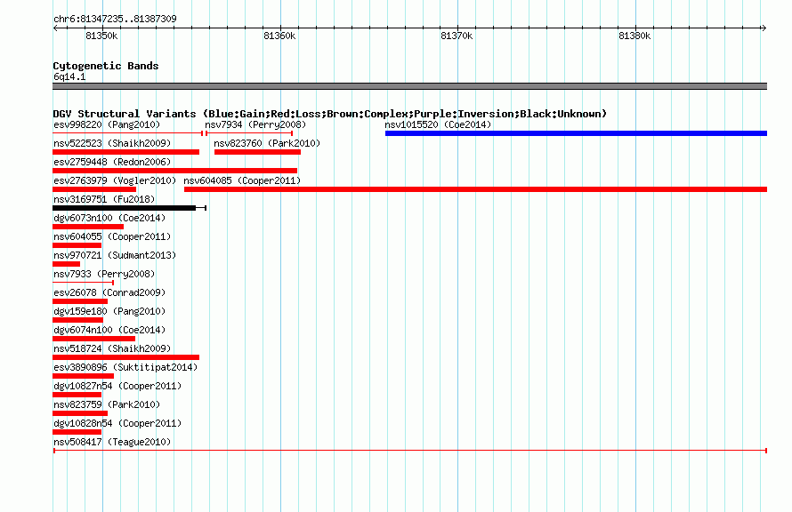The image size is (792, 512).
Task: Select the 6q14.1 band label
Action: (69, 76)
